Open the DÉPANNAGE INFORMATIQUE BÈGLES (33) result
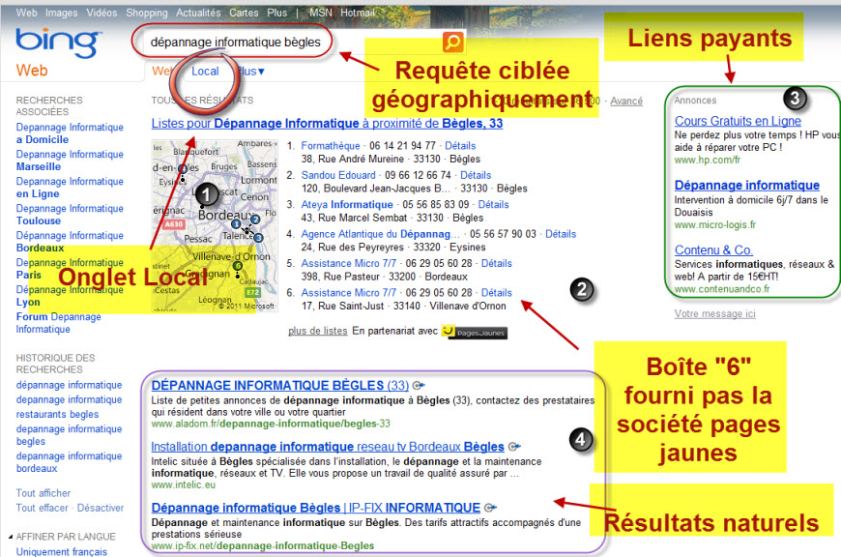The height and width of the screenshot is (557, 841). (x=280, y=385)
